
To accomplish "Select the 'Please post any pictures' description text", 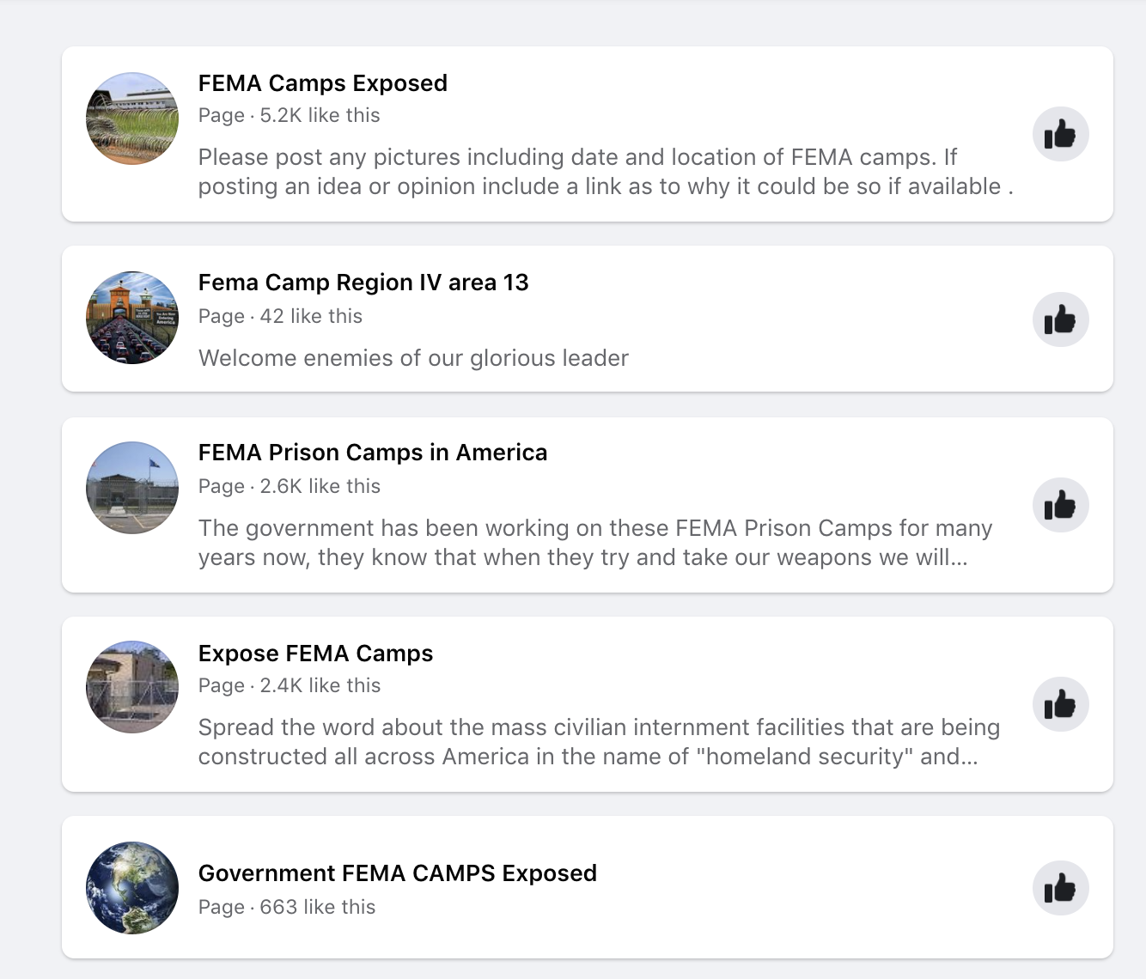I will (606, 172).
